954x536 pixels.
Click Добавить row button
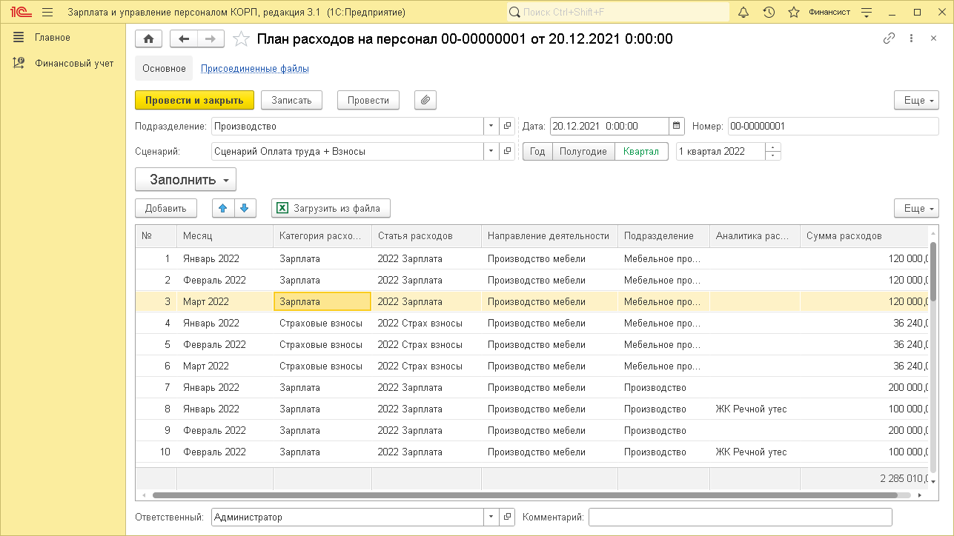pyautogui.click(x=166, y=209)
